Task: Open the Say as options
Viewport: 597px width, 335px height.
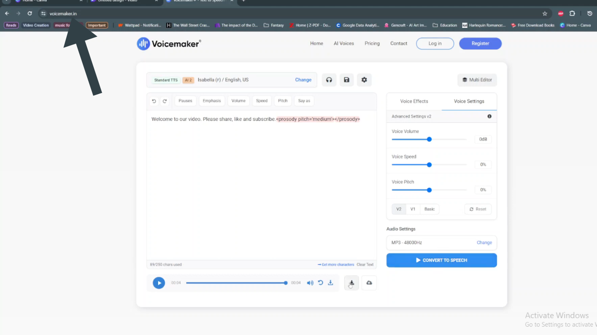Action: (304, 101)
